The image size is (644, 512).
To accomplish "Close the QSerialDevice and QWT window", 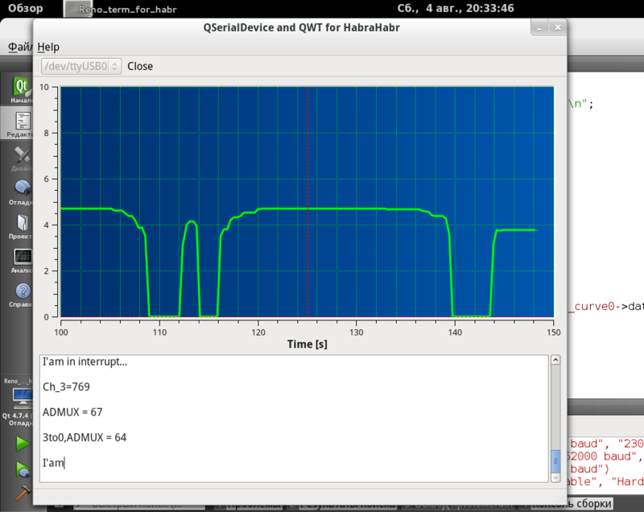I will point(558,27).
